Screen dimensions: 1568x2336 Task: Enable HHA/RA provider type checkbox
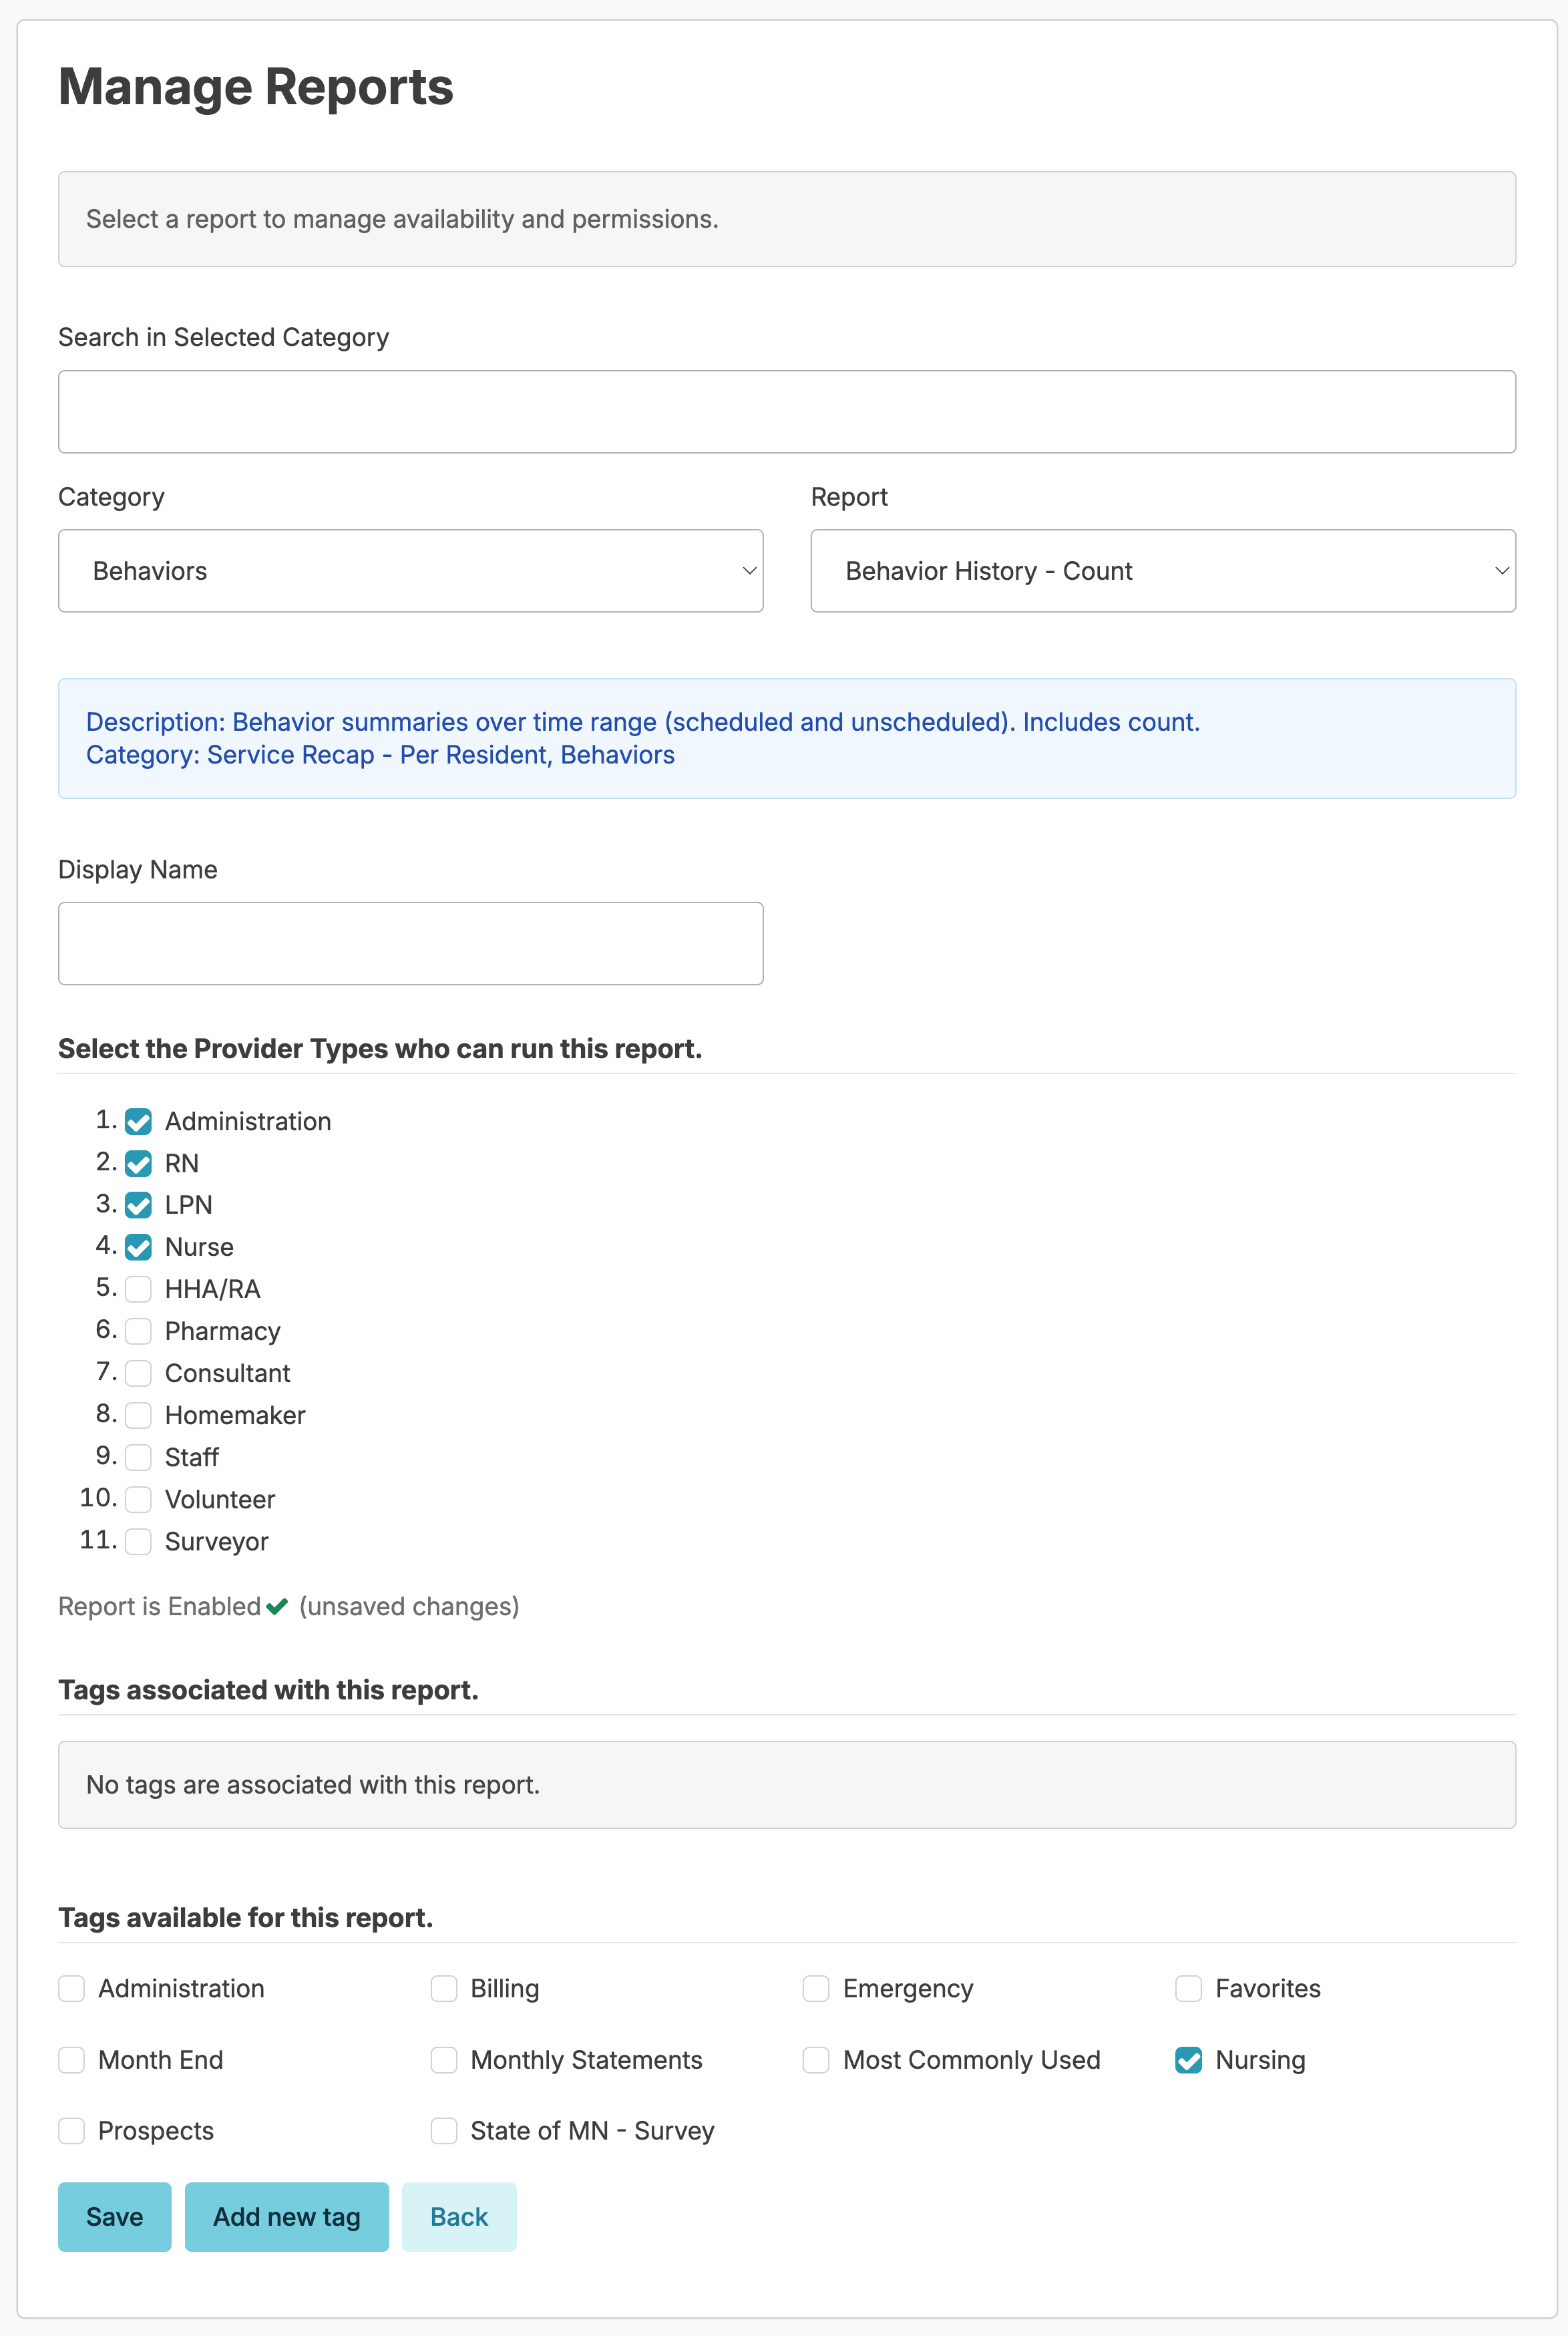[139, 1289]
